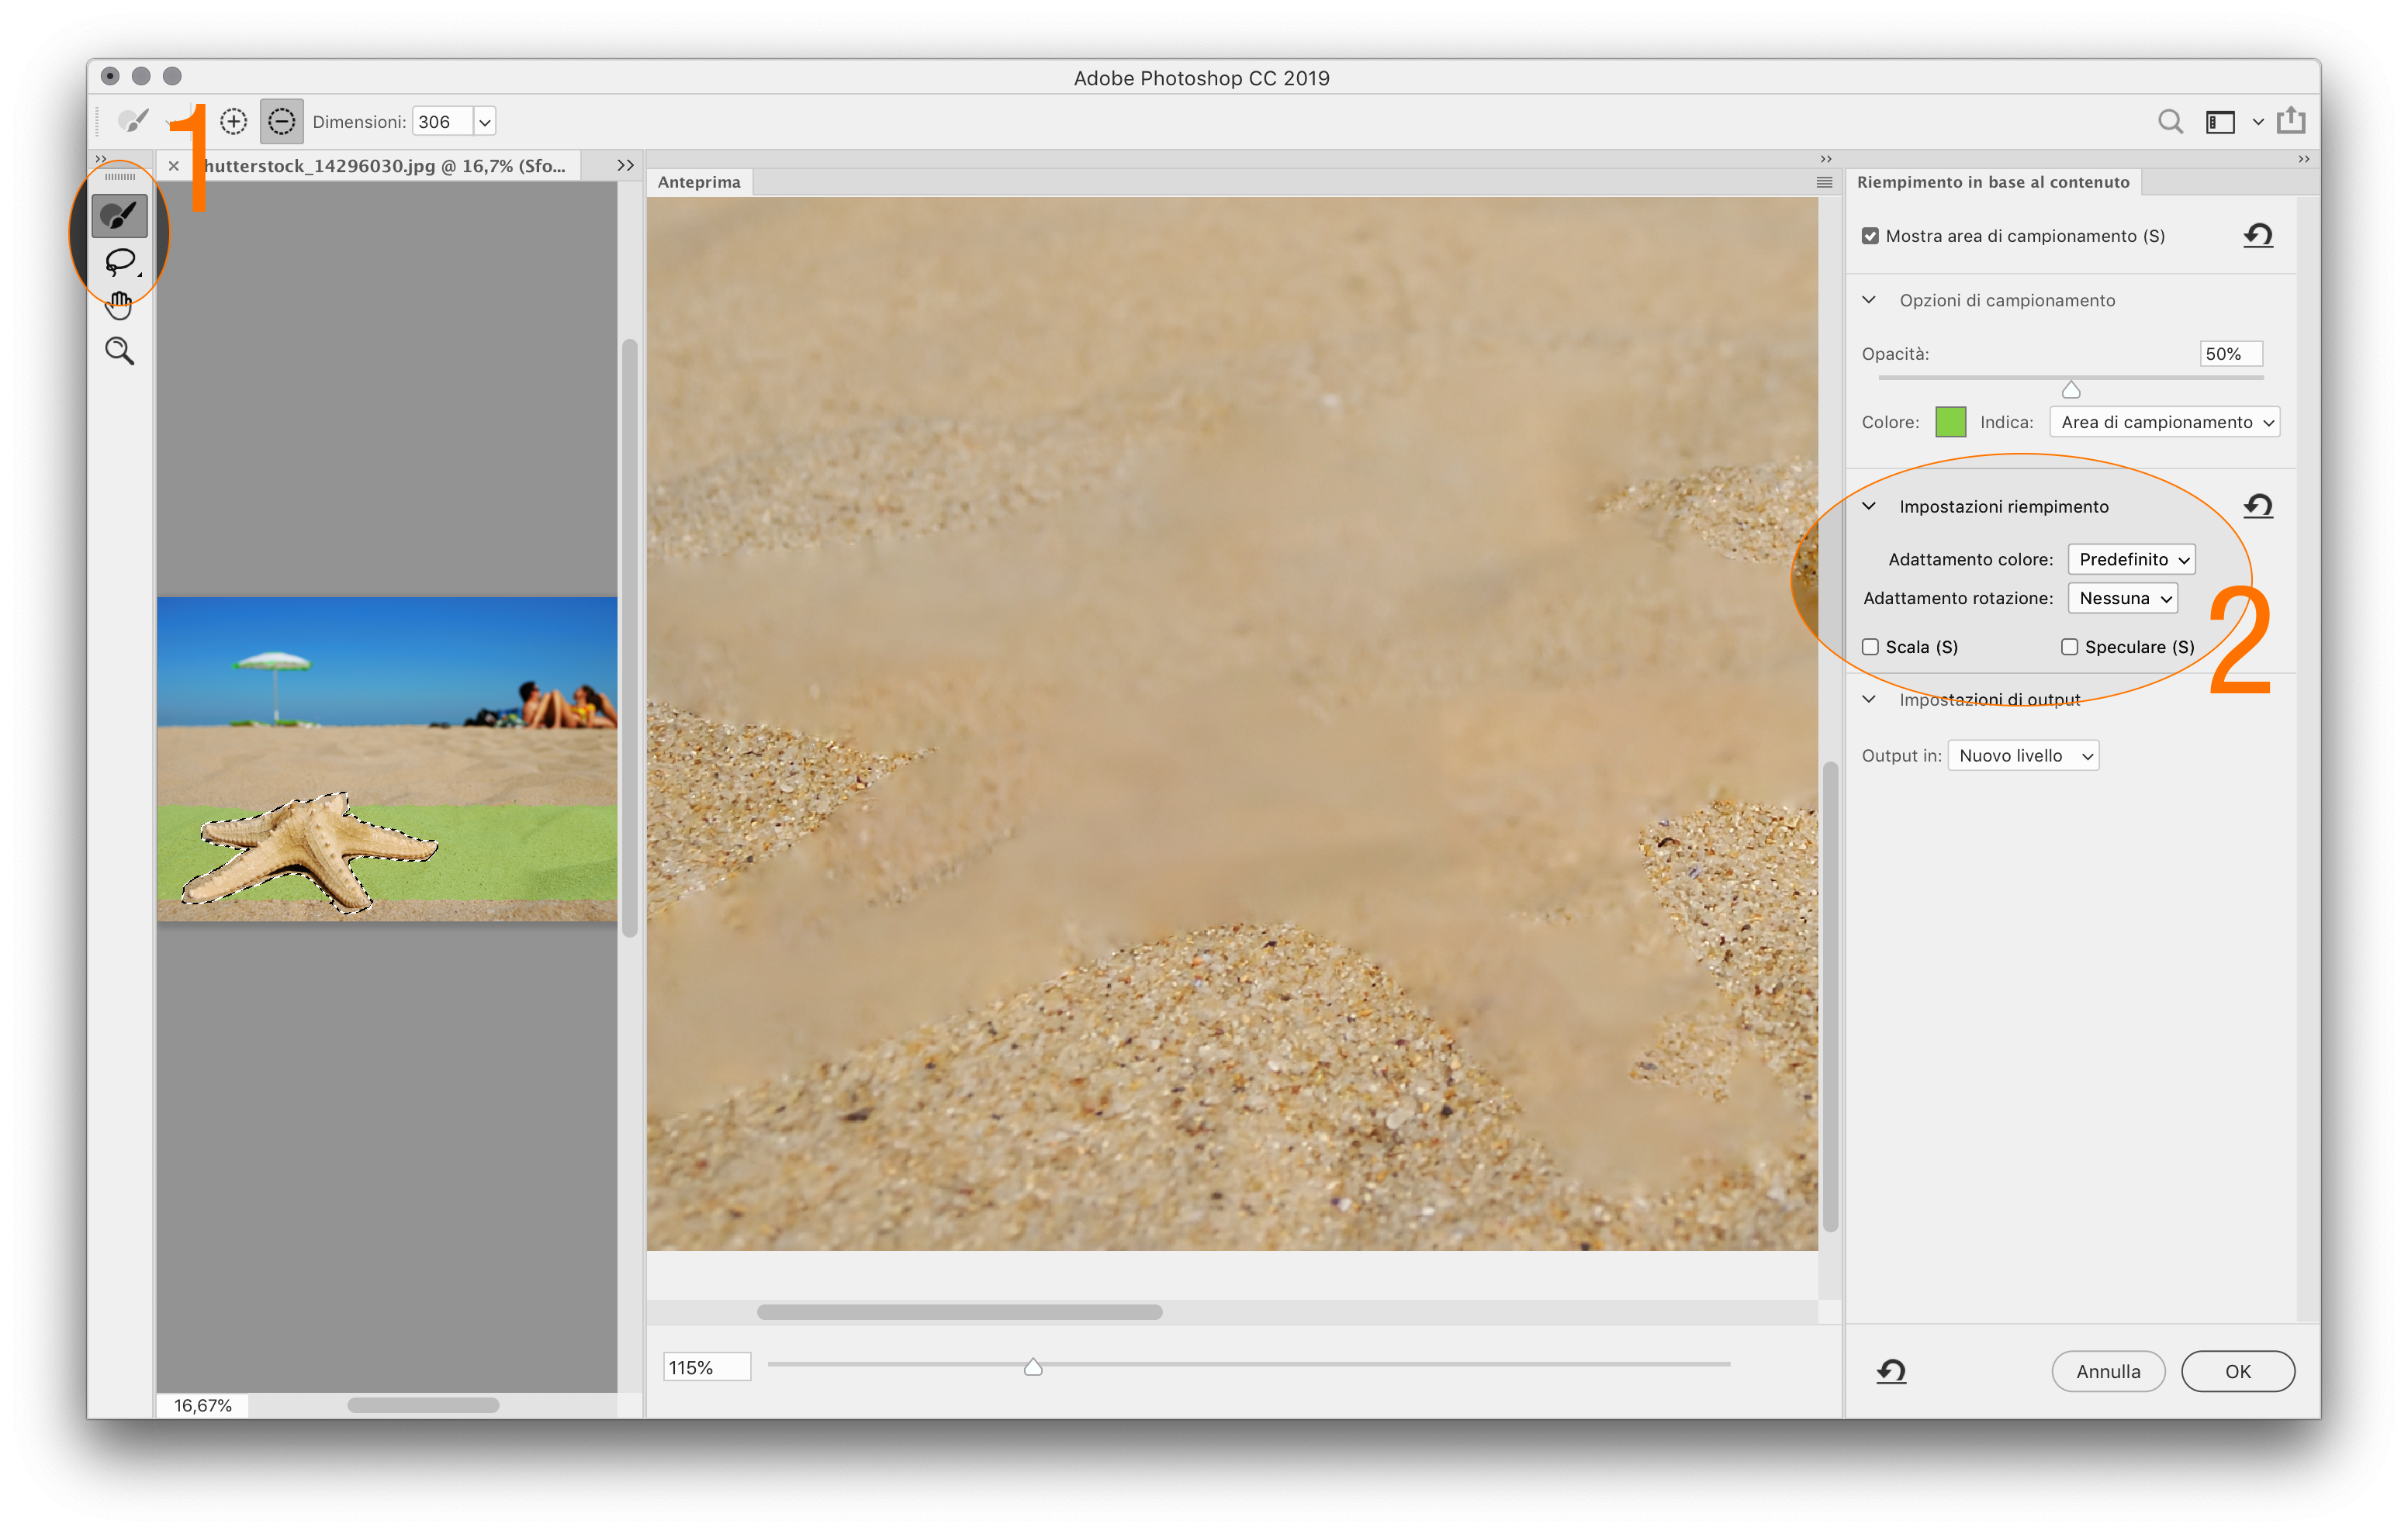This screenshot has width=2408, height=1534.
Task: Select the Hand tool
Action: [119, 306]
